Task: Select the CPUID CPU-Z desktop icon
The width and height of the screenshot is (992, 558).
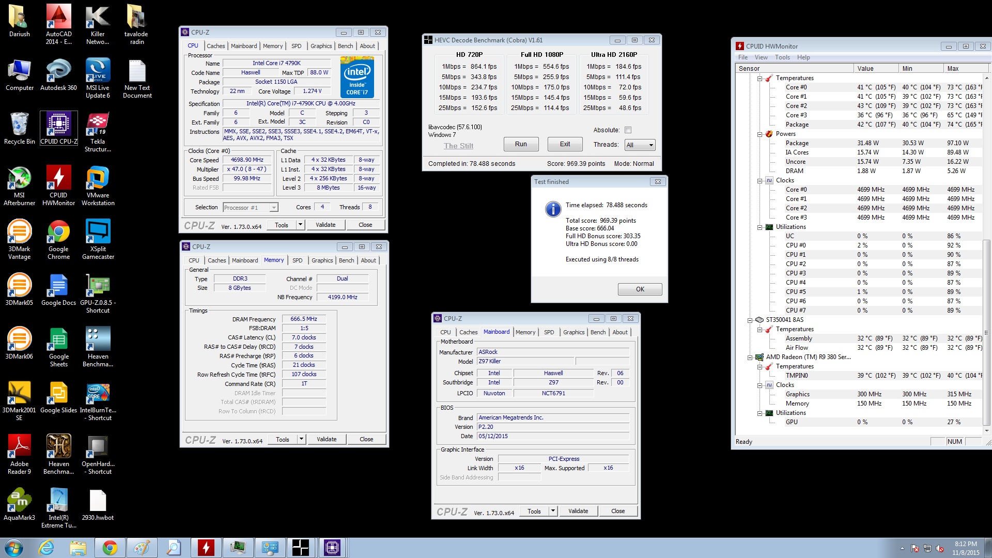Action: pos(58,128)
